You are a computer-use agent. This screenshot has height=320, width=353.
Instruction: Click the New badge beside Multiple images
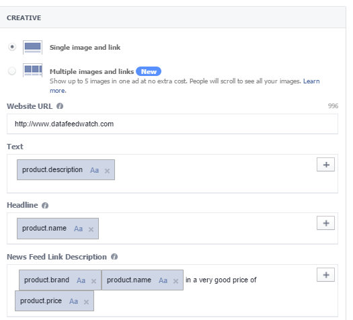(149, 71)
